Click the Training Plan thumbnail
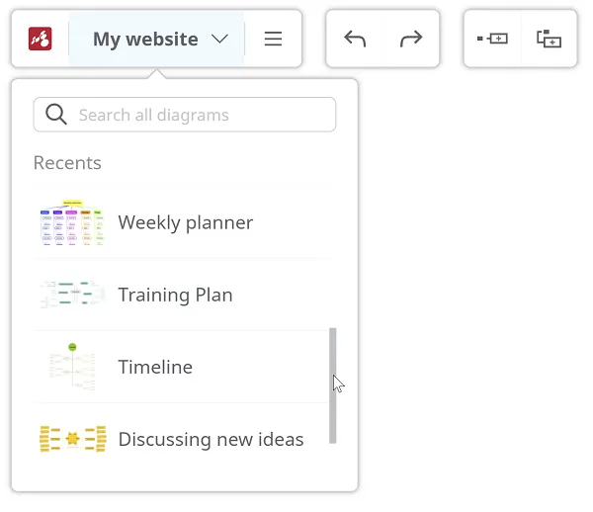This screenshot has height=512, width=593. tap(72, 295)
